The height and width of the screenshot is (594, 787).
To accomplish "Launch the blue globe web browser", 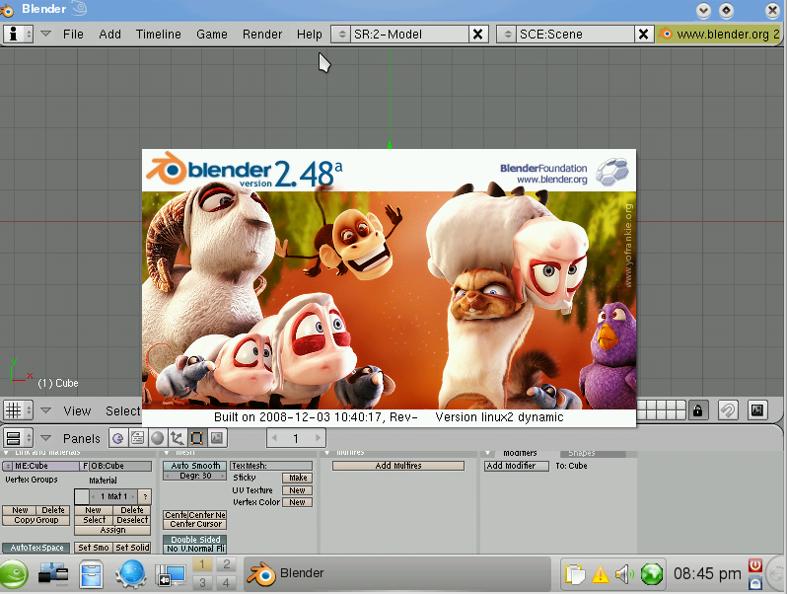I will click(x=131, y=574).
